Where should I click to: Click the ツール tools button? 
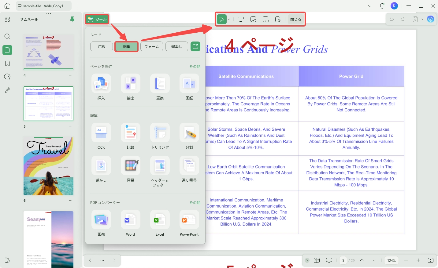[x=97, y=19]
